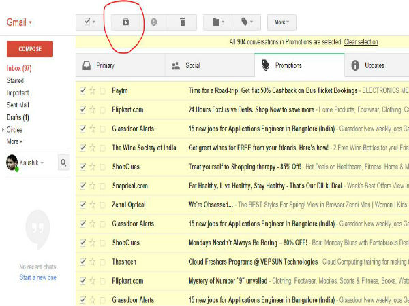Switch to the Promotions tab
The image size is (409, 306).
pyautogui.click(x=299, y=65)
